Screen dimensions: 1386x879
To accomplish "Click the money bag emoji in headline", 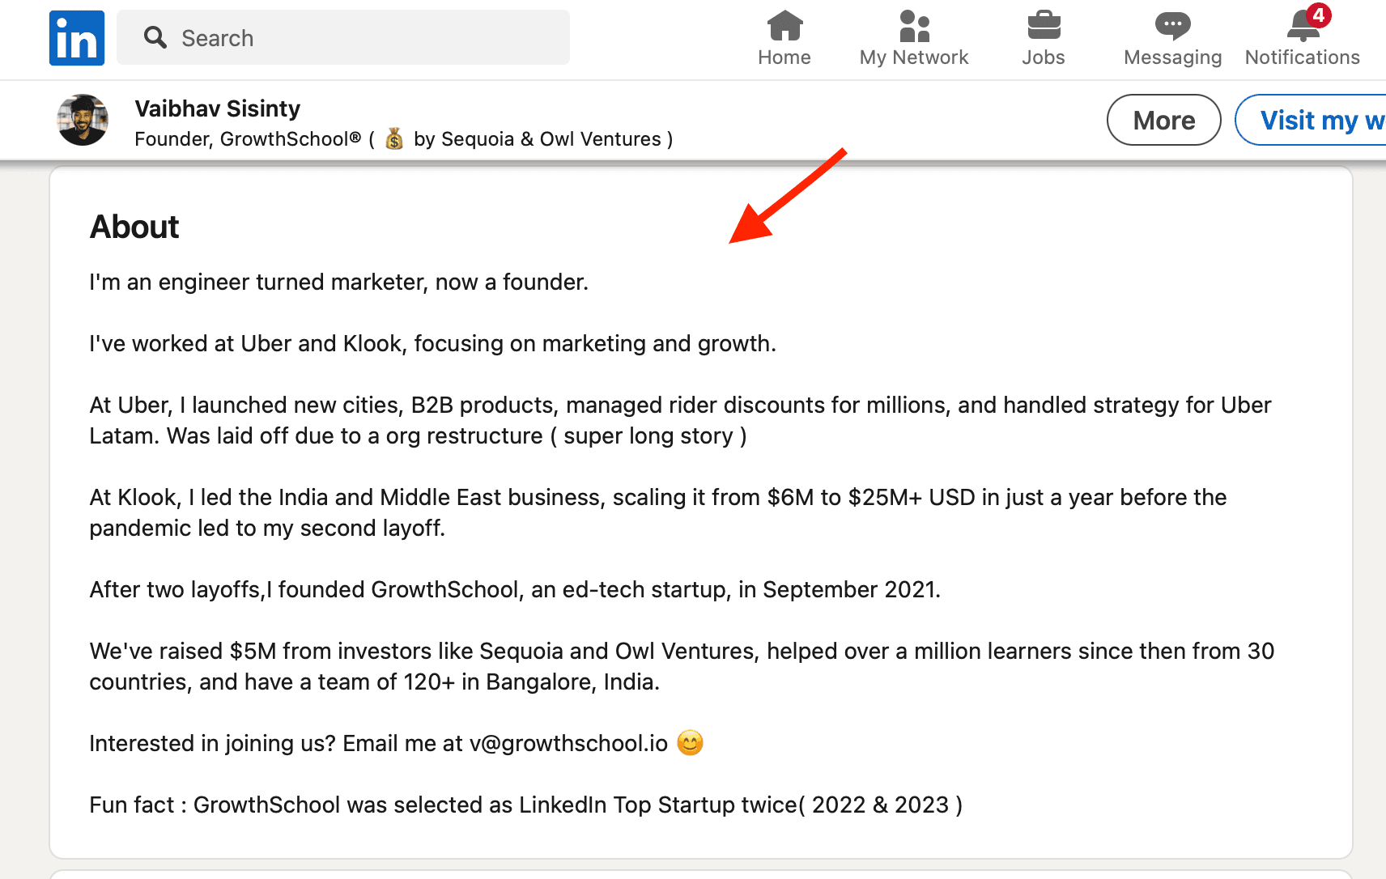I will click(x=394, y=139).
